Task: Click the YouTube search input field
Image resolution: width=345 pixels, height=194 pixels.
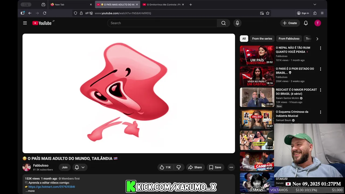Action: (162, 23)
